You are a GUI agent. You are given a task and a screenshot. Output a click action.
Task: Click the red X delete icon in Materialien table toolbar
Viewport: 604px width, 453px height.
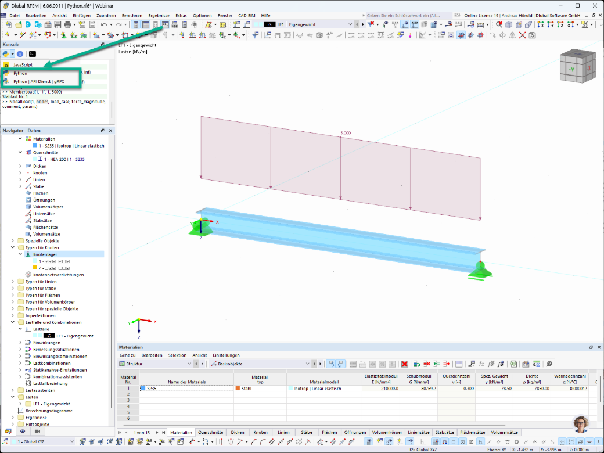404,364
